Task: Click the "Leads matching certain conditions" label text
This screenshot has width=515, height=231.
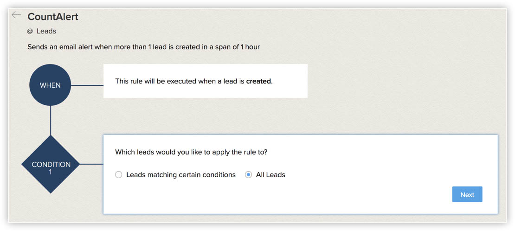Action: pyautogui.click(x=181, y=175)
